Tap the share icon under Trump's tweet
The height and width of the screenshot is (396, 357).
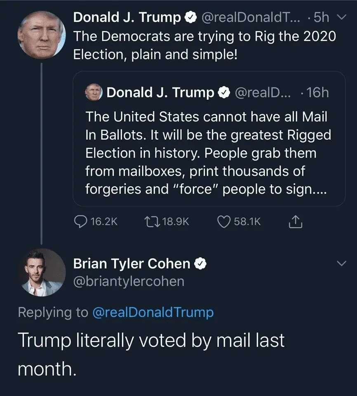point(296,222)
